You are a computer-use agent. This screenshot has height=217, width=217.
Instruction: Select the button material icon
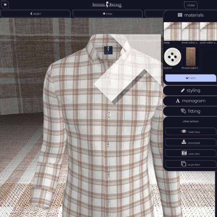pos(172,56)
